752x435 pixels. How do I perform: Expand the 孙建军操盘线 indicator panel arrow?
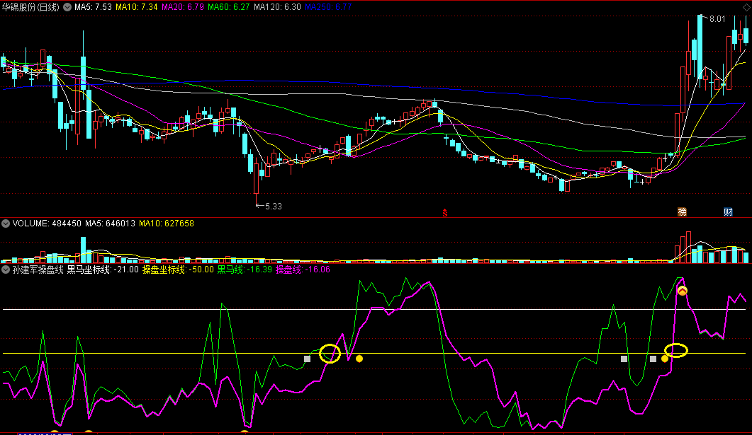point(6,270)
